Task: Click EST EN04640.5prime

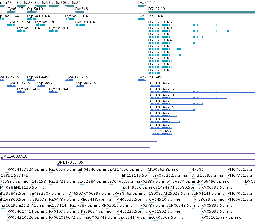Action: pos(94,170)
